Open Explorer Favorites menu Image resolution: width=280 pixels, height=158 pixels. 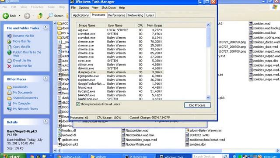click(37, 7)
